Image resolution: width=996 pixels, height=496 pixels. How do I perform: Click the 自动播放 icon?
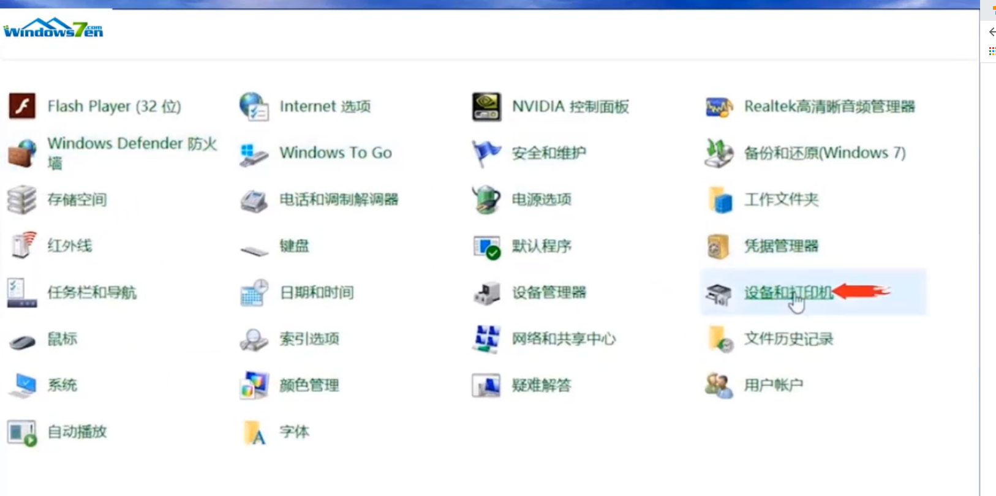coord(22,432)
